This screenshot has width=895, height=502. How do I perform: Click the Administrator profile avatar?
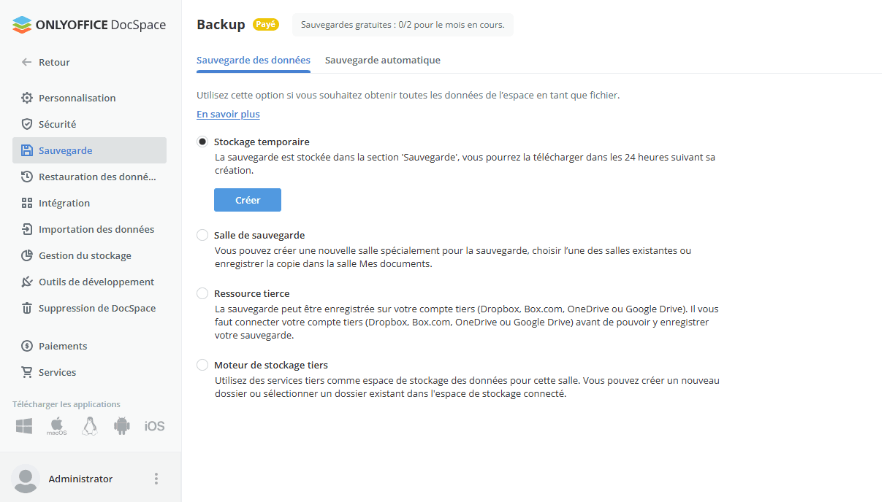26,479
